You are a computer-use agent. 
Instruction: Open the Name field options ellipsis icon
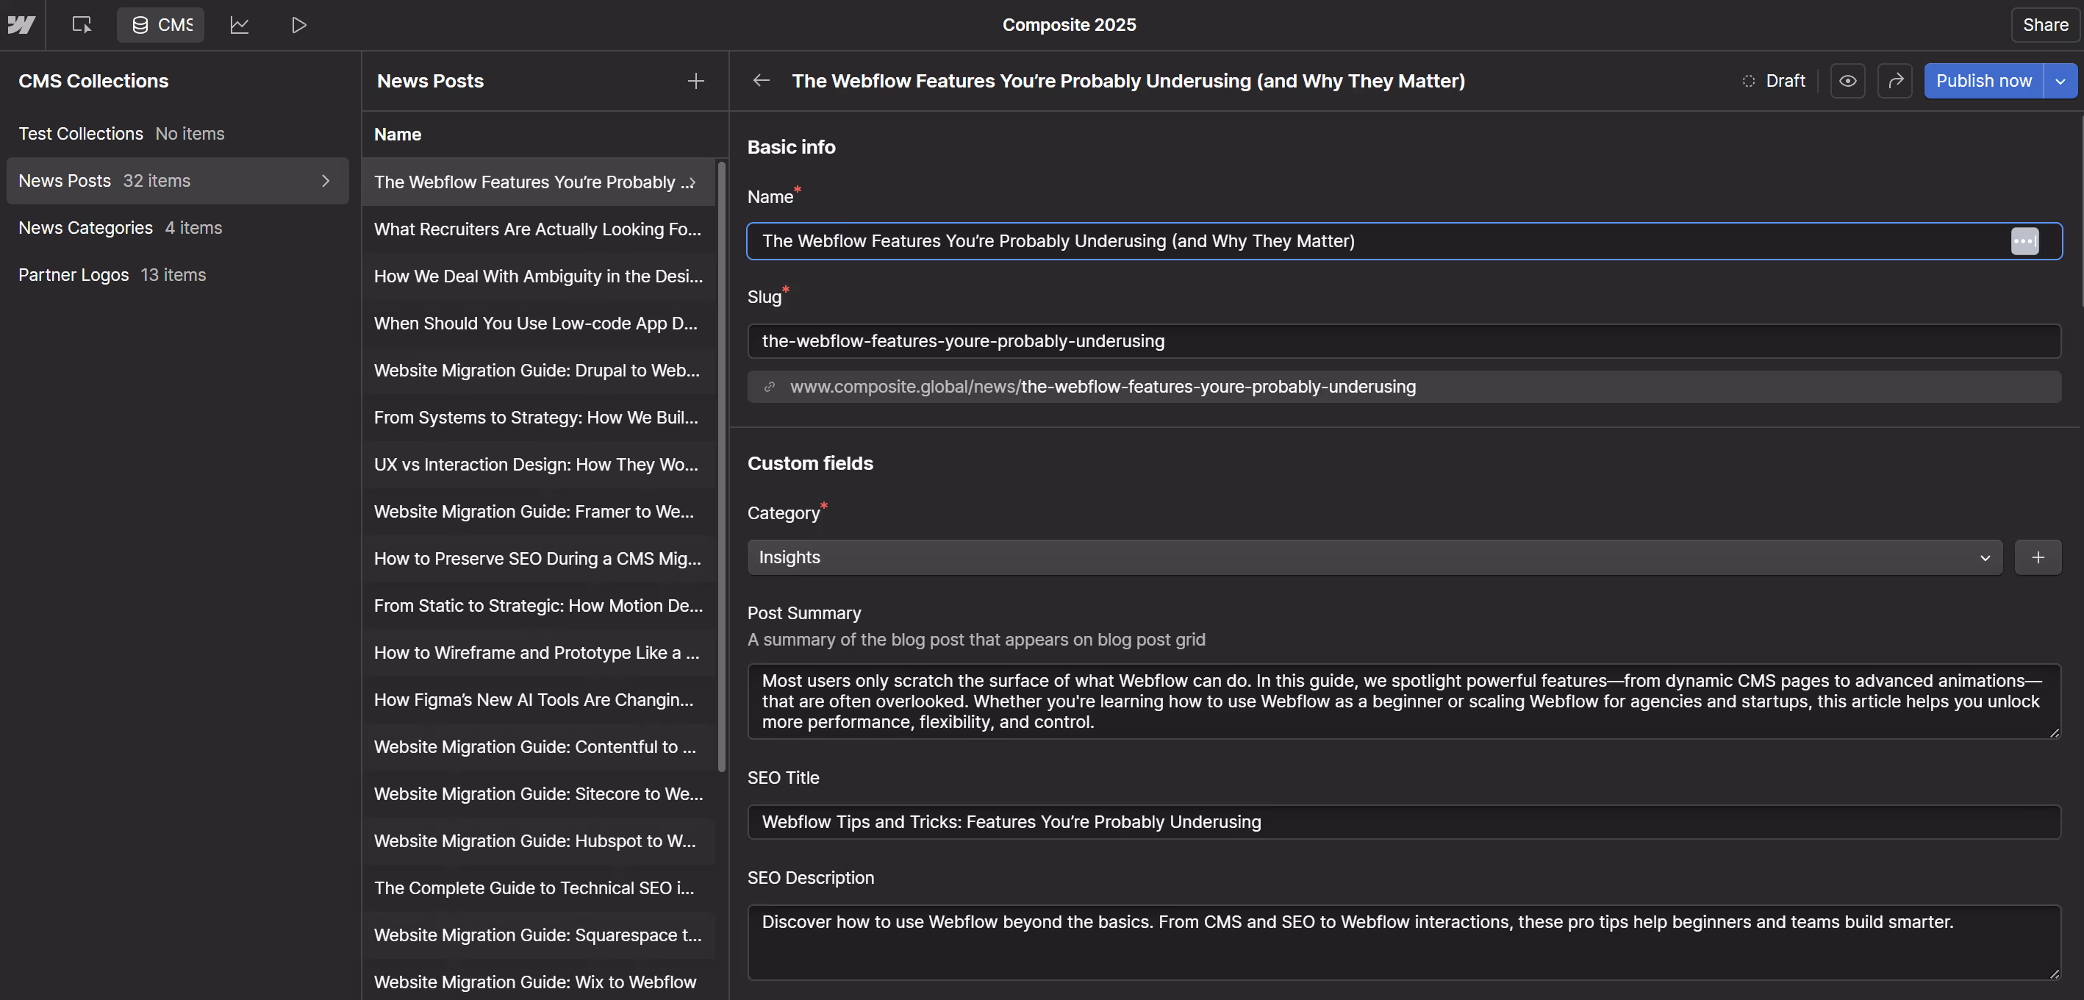point(2025,240)
